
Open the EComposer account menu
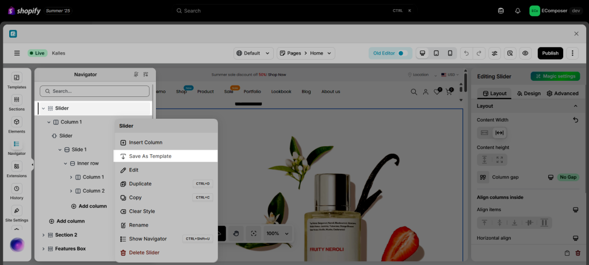point(556,11)
